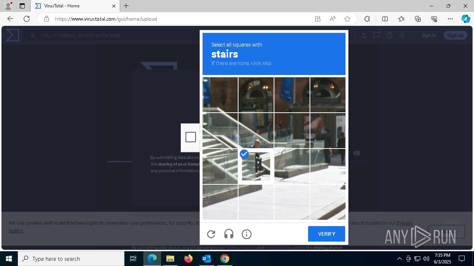
Task: Deselect the checked stairs tile with person
Action: (x=256, y=166)
